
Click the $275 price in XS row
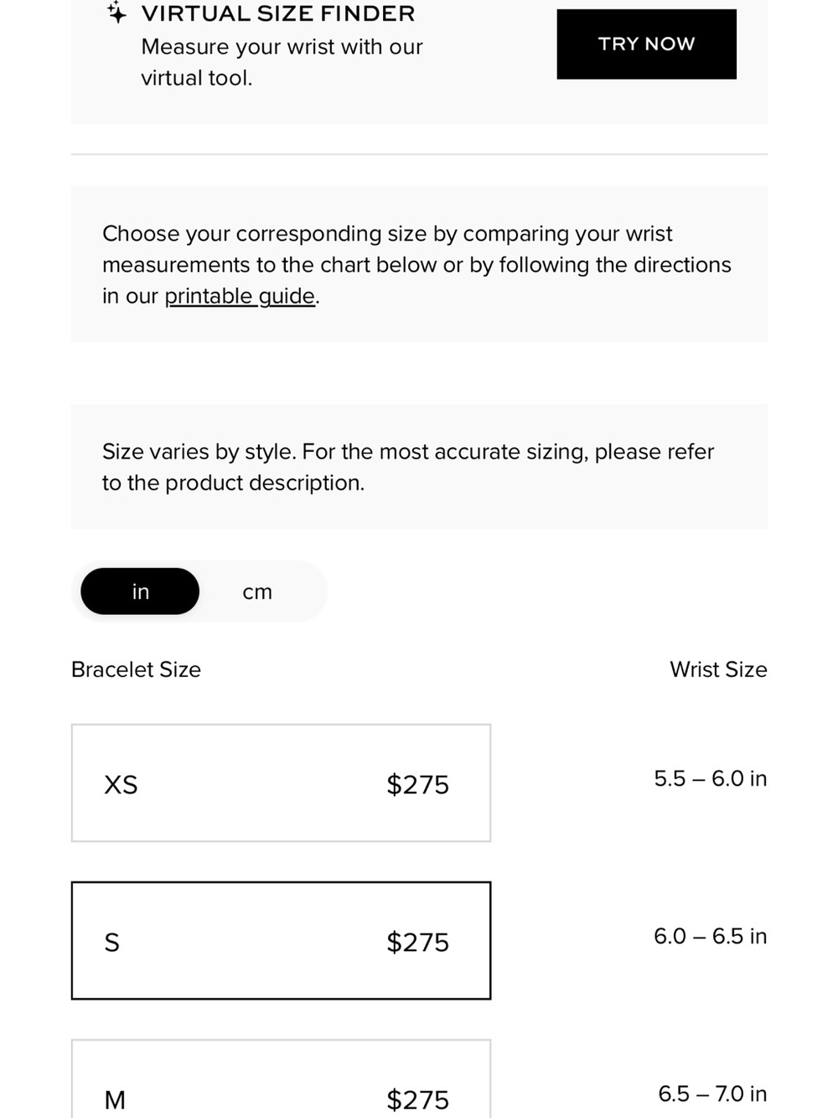(x=417, y=784)
